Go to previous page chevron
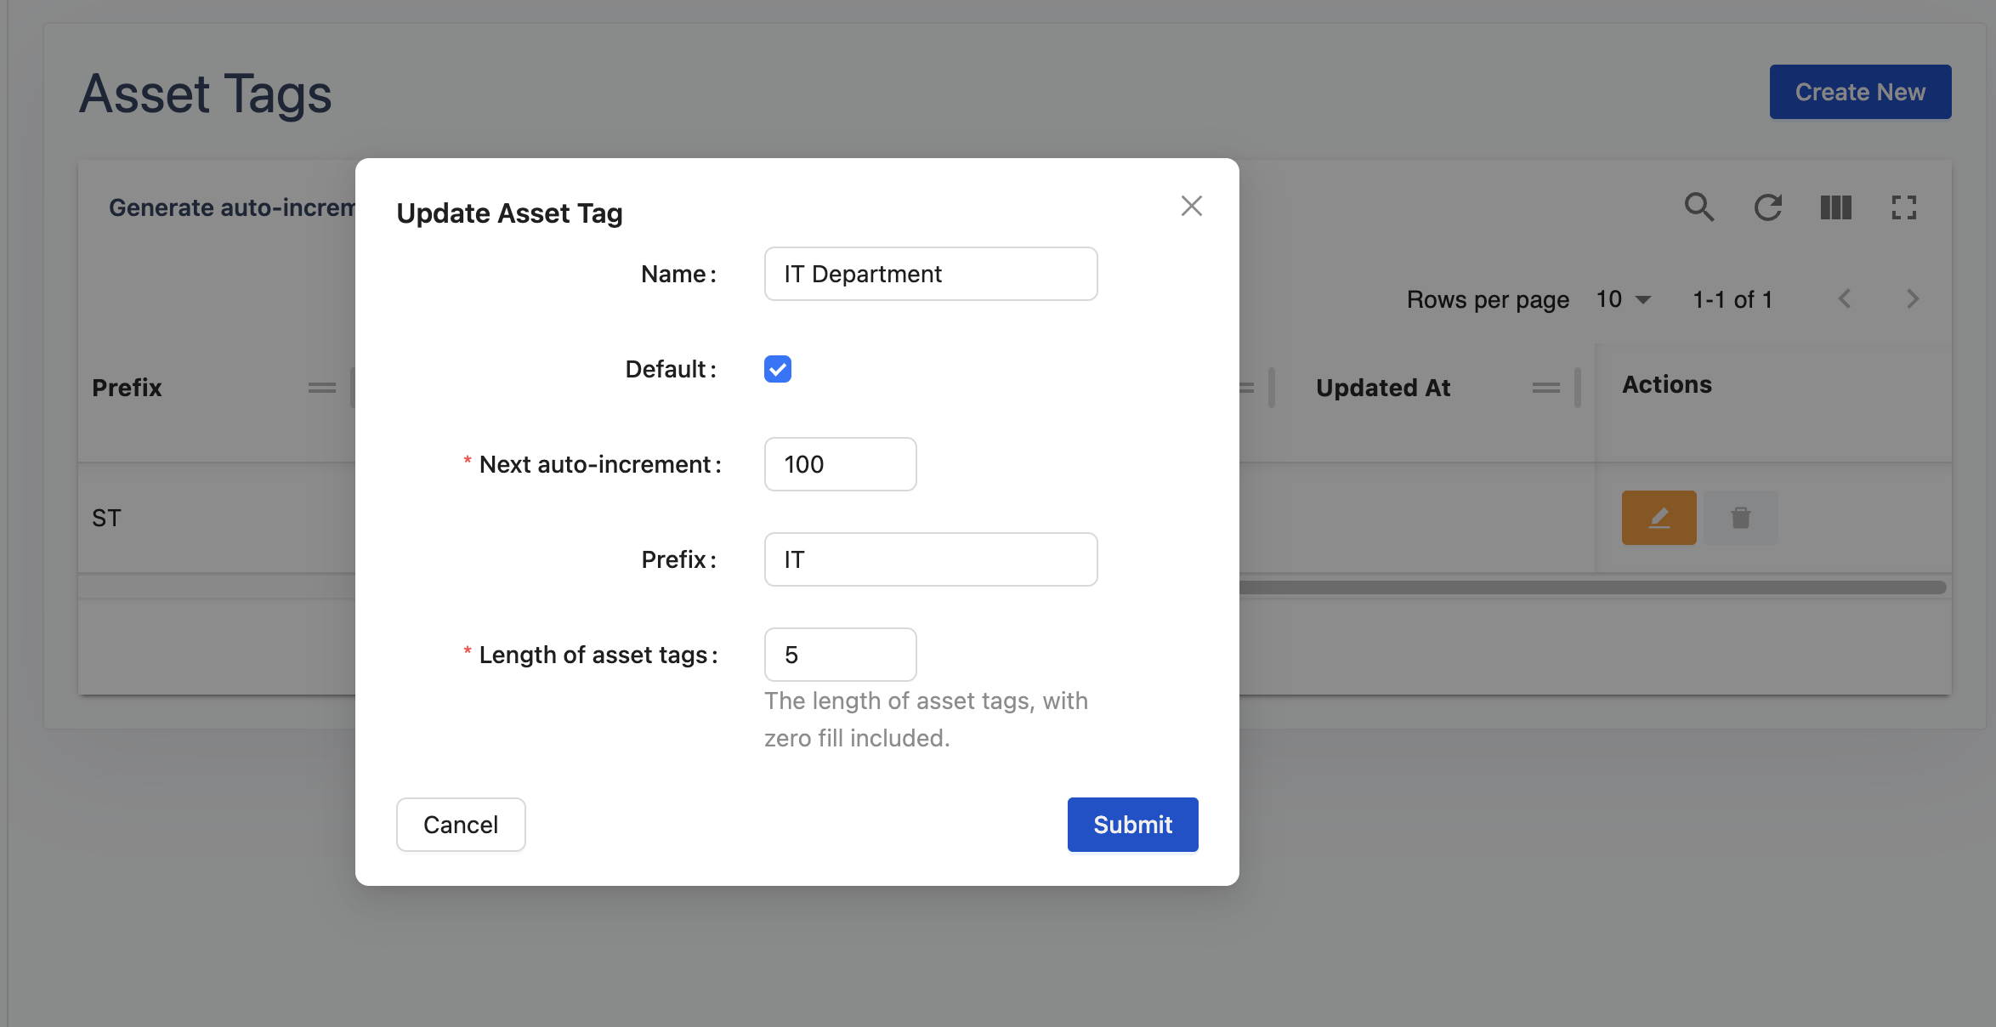Image resolution: width=1996 pixels, height=1027 pixels. (x=1844, y=299)
